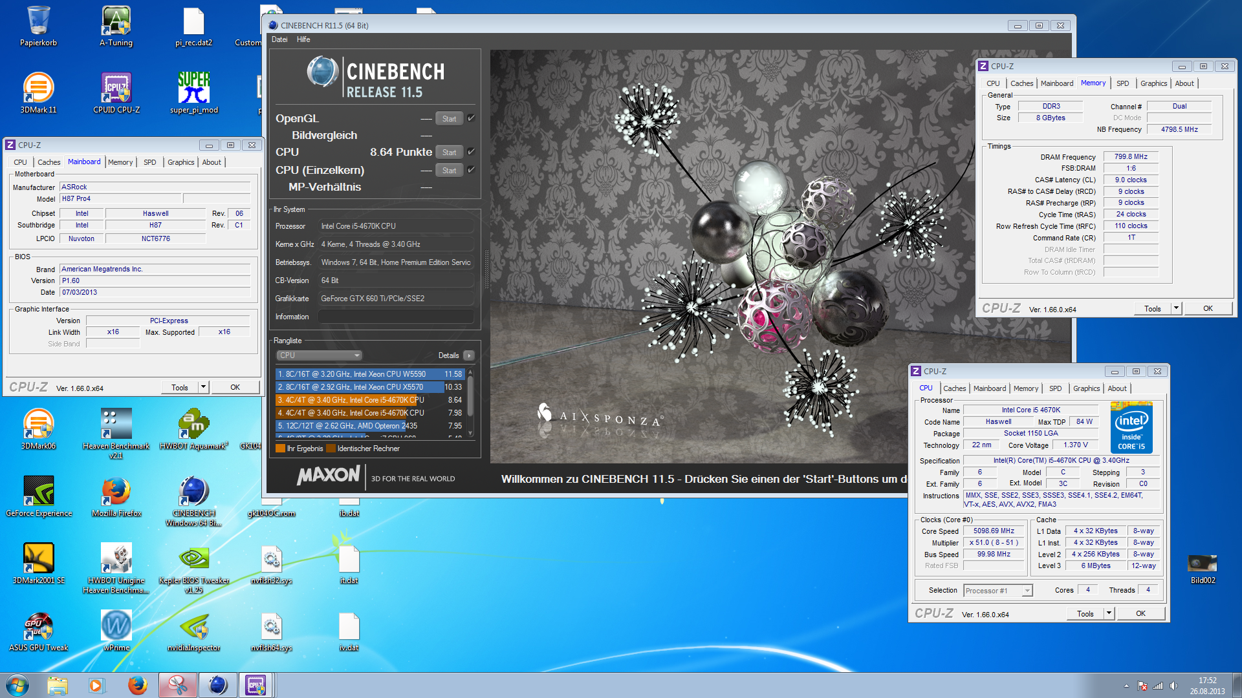Image resolution: width=1242 pixels, height=698 pixels.
Task: Launch GeForce Experience shortcut
Action: pyautogui.click(x=38, y=496)
